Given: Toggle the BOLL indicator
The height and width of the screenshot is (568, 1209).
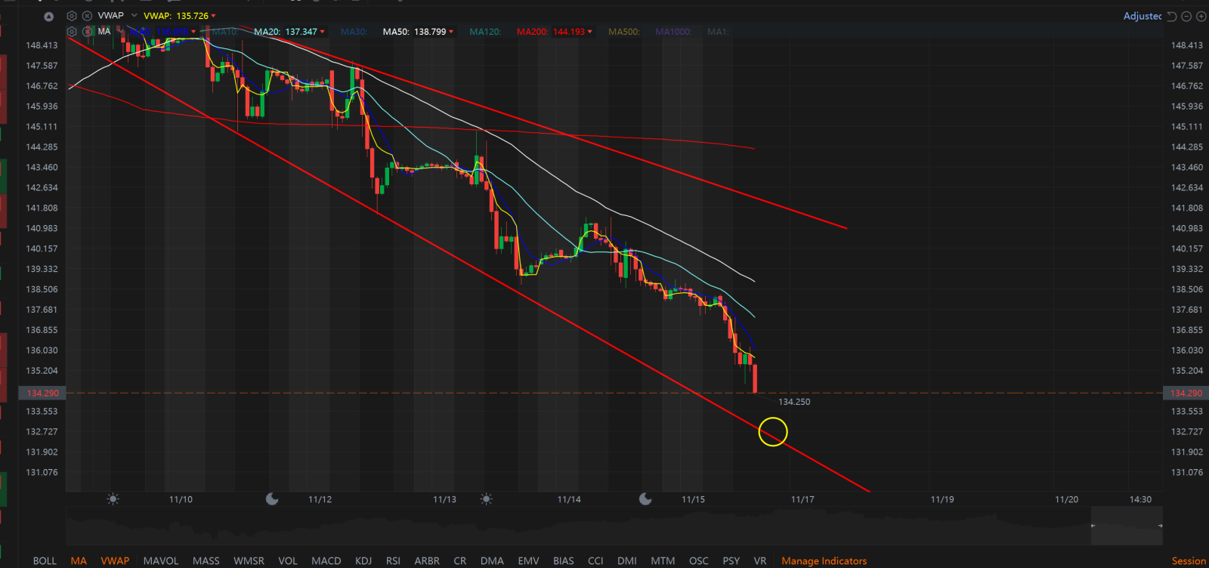Looking at the screenshot, I should tap(45, 560).
